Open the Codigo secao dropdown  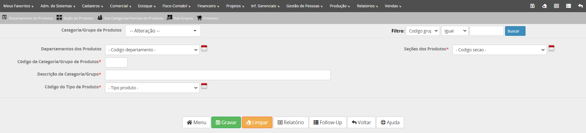[x=499, y=50]
